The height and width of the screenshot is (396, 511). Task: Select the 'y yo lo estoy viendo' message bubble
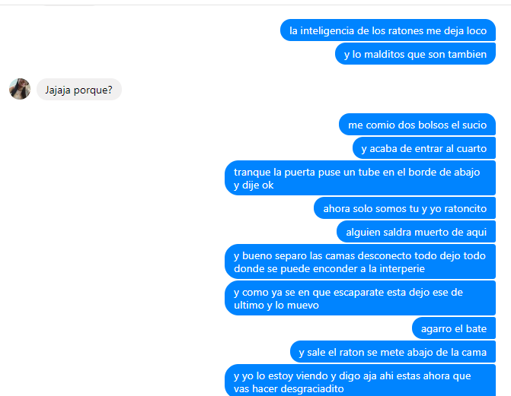[x=360, y=380]
